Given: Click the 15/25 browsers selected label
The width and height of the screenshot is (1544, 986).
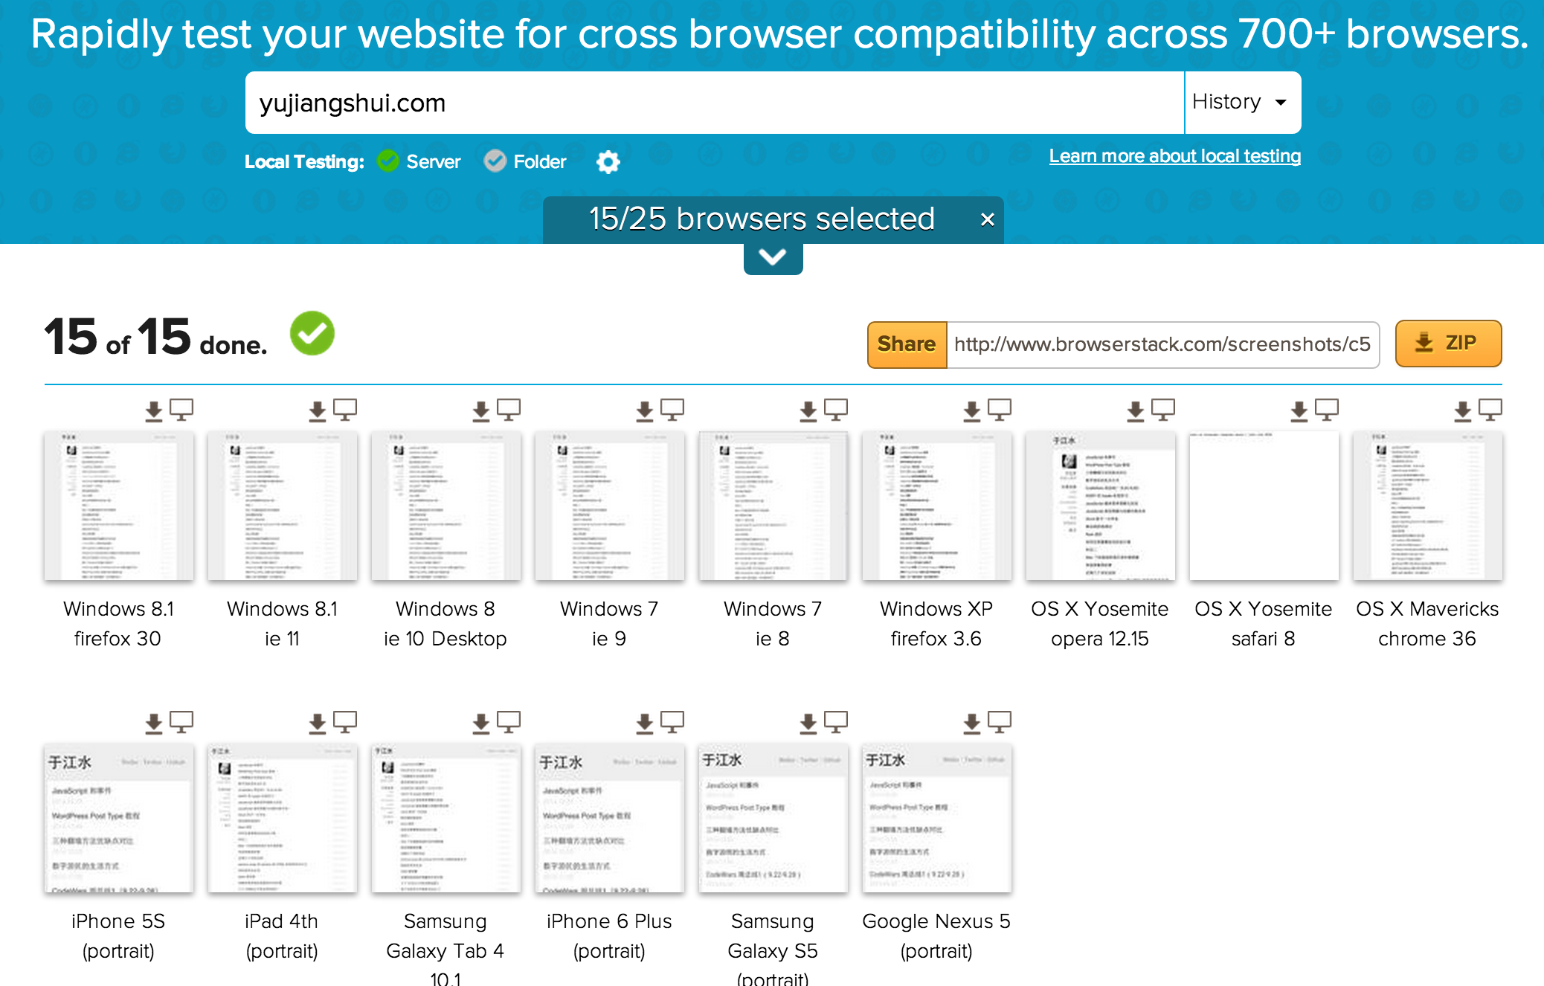Looking at the screenshot, I should pyautogui.click(x=762, y=219).
